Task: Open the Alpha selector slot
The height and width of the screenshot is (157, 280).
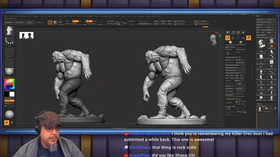Action: [9, 52]
